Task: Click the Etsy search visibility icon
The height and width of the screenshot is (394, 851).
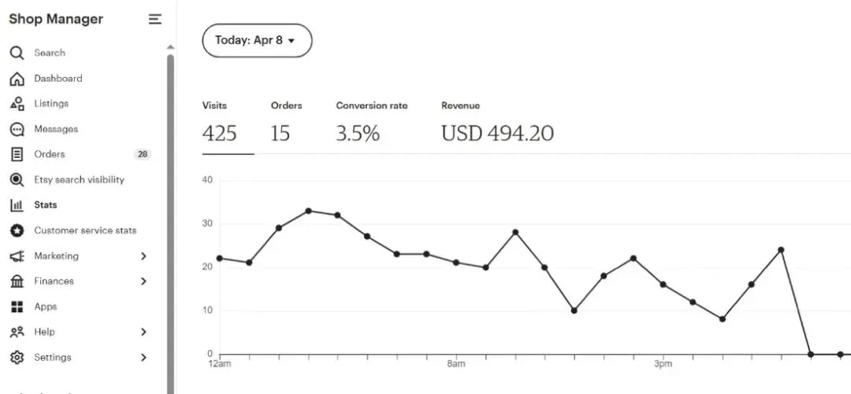Action: [x=17, y=180]
